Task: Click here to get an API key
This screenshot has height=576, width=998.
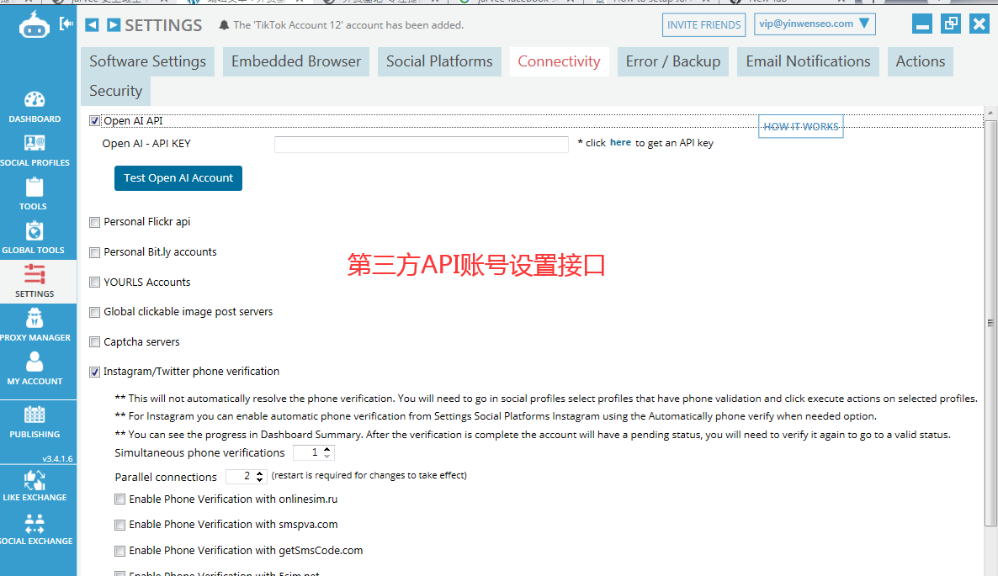Action: (620, 142)
